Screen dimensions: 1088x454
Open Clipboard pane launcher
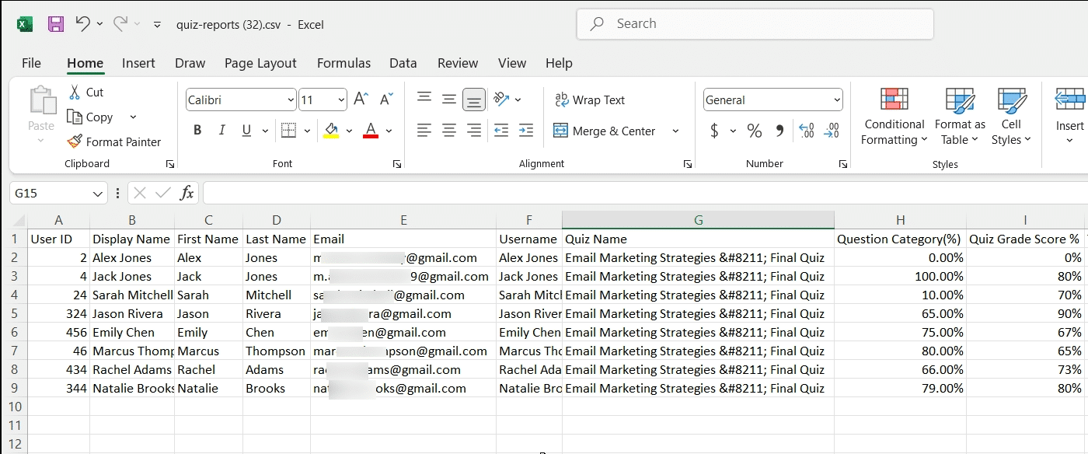tap(170, 164)
